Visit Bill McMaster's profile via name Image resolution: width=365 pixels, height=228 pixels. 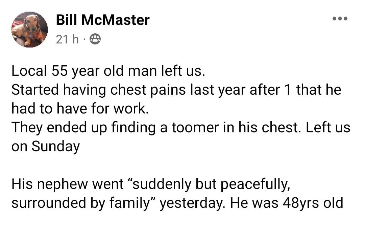(x=102, y=20)
